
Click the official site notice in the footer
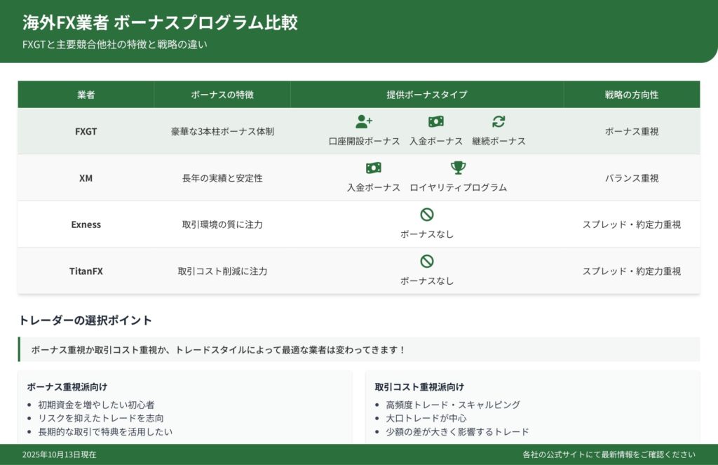pos(609,454)
